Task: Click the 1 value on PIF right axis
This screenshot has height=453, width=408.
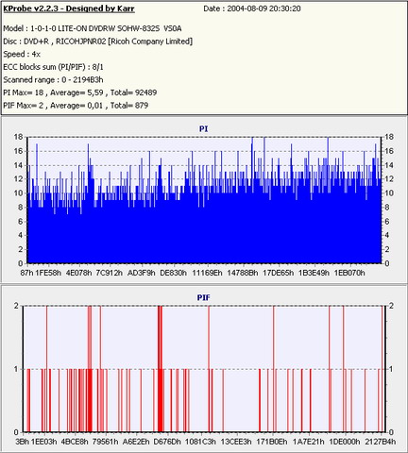Action: coord(391,369)
